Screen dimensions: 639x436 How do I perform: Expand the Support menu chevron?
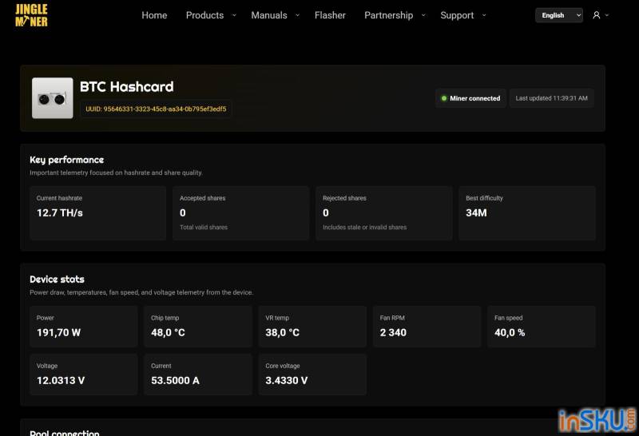point(484,15)
